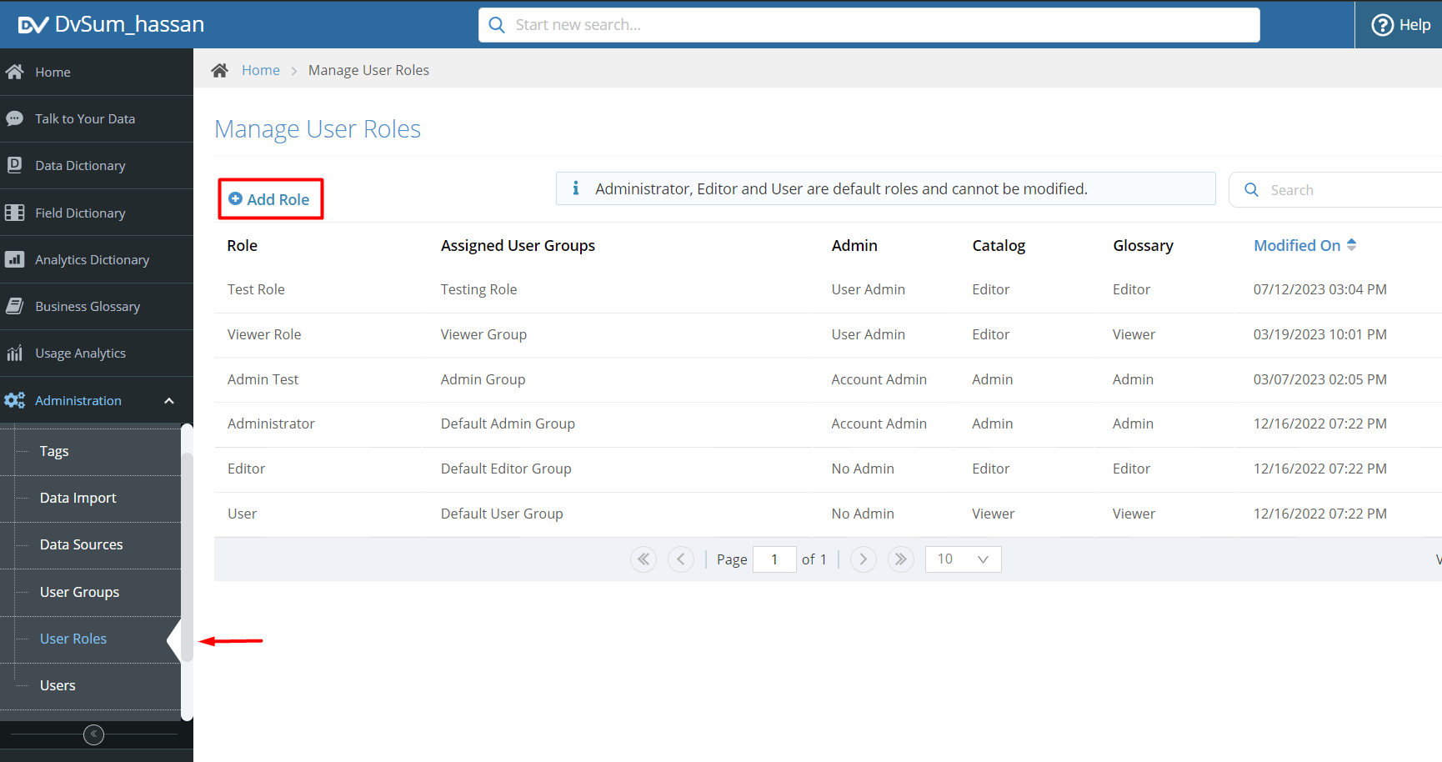This screenshot has width=1442, height=762.
Task: Click the Administration gears icon
Action: (x=14, y=400)
